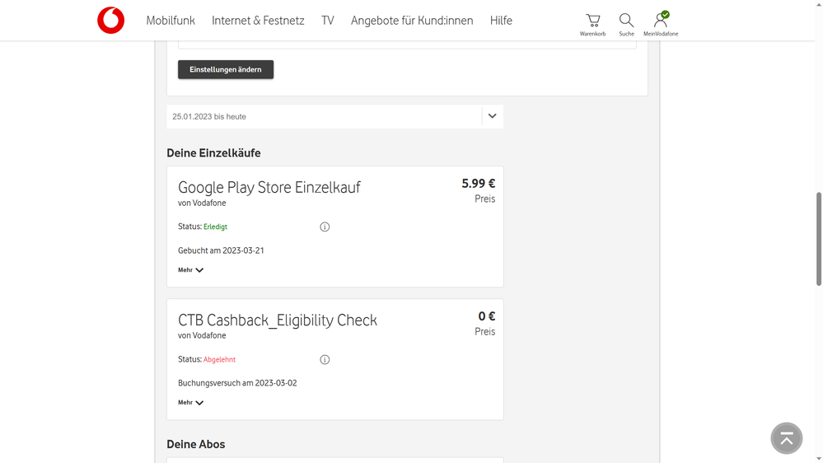This screenshot has width=823, height=463.
Task: Open the MeinVodafone account icon
Action: click(x=661, y=20)
